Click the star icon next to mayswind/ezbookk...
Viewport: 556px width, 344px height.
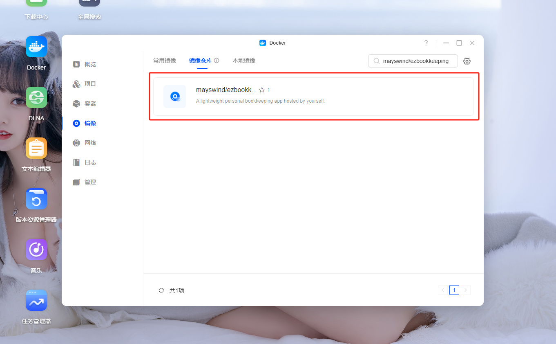pos(262,90)
